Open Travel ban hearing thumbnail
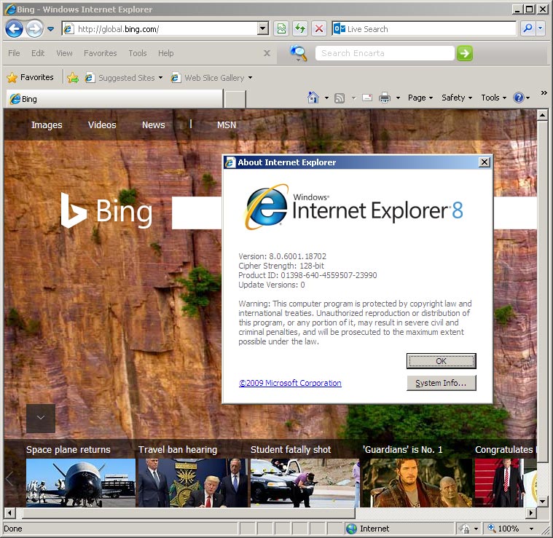The image size is (553, 538). coord(192,483)
